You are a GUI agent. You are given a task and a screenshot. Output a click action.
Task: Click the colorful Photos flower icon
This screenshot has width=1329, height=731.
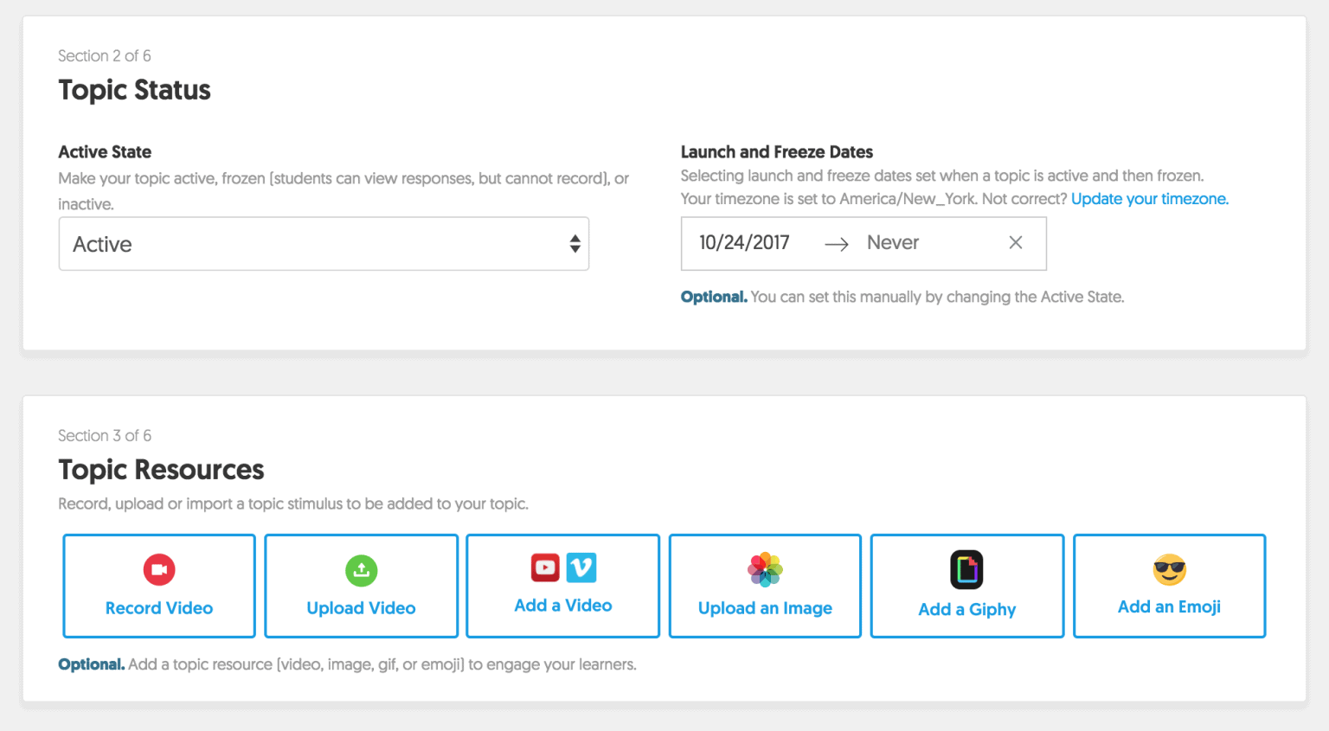765,569
